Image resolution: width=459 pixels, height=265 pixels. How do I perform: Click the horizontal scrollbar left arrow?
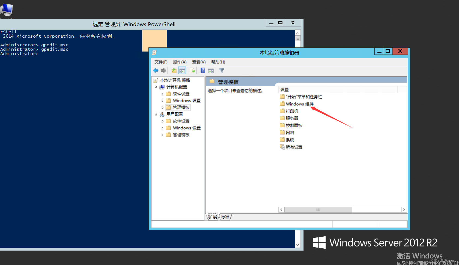pos(281,210)
